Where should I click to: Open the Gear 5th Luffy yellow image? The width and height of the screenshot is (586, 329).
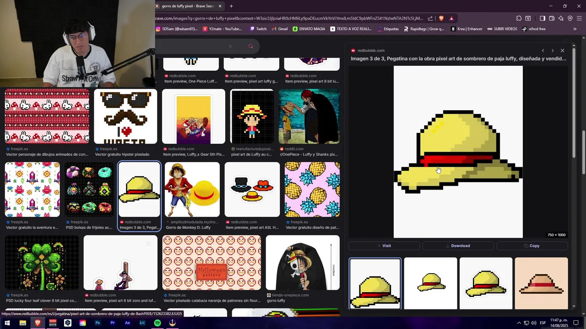point(194,117)
